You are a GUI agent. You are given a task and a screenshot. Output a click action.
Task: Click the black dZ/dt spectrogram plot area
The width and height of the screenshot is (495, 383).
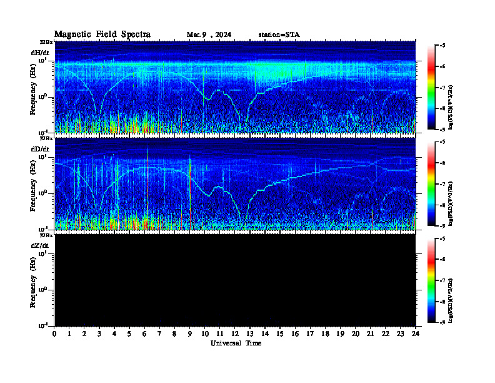pyautogui.click(x=235, y=280)
